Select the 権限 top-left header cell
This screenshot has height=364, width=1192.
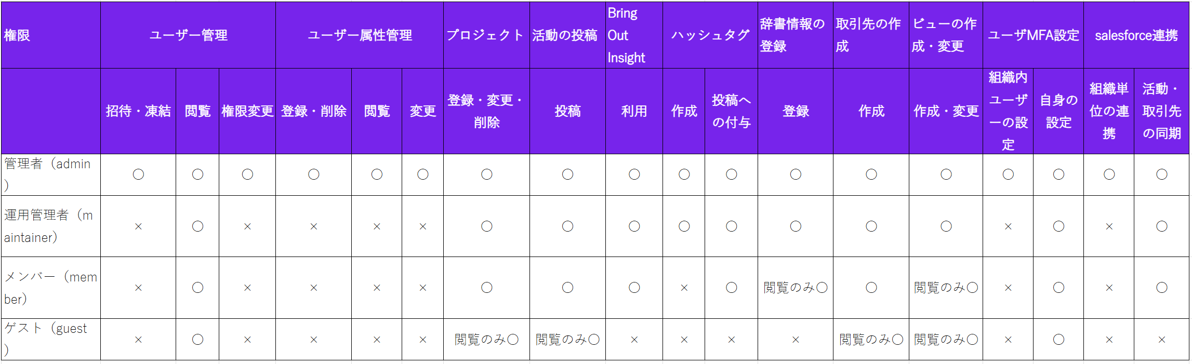51,35
